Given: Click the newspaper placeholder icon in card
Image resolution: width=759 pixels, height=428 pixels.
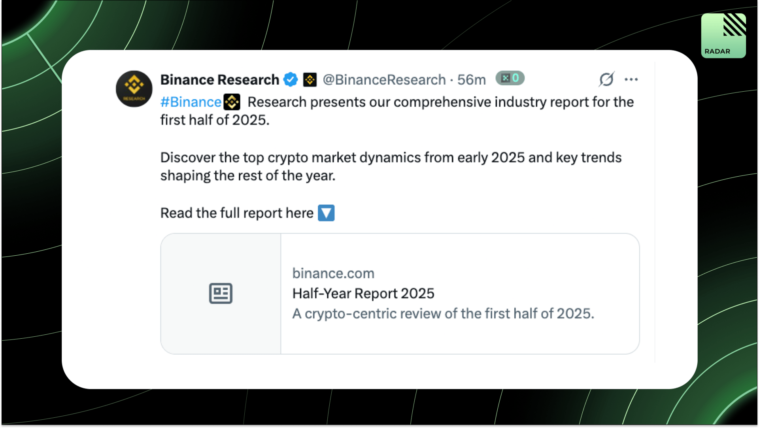Looking at the screenshot, I should (221, 293).
